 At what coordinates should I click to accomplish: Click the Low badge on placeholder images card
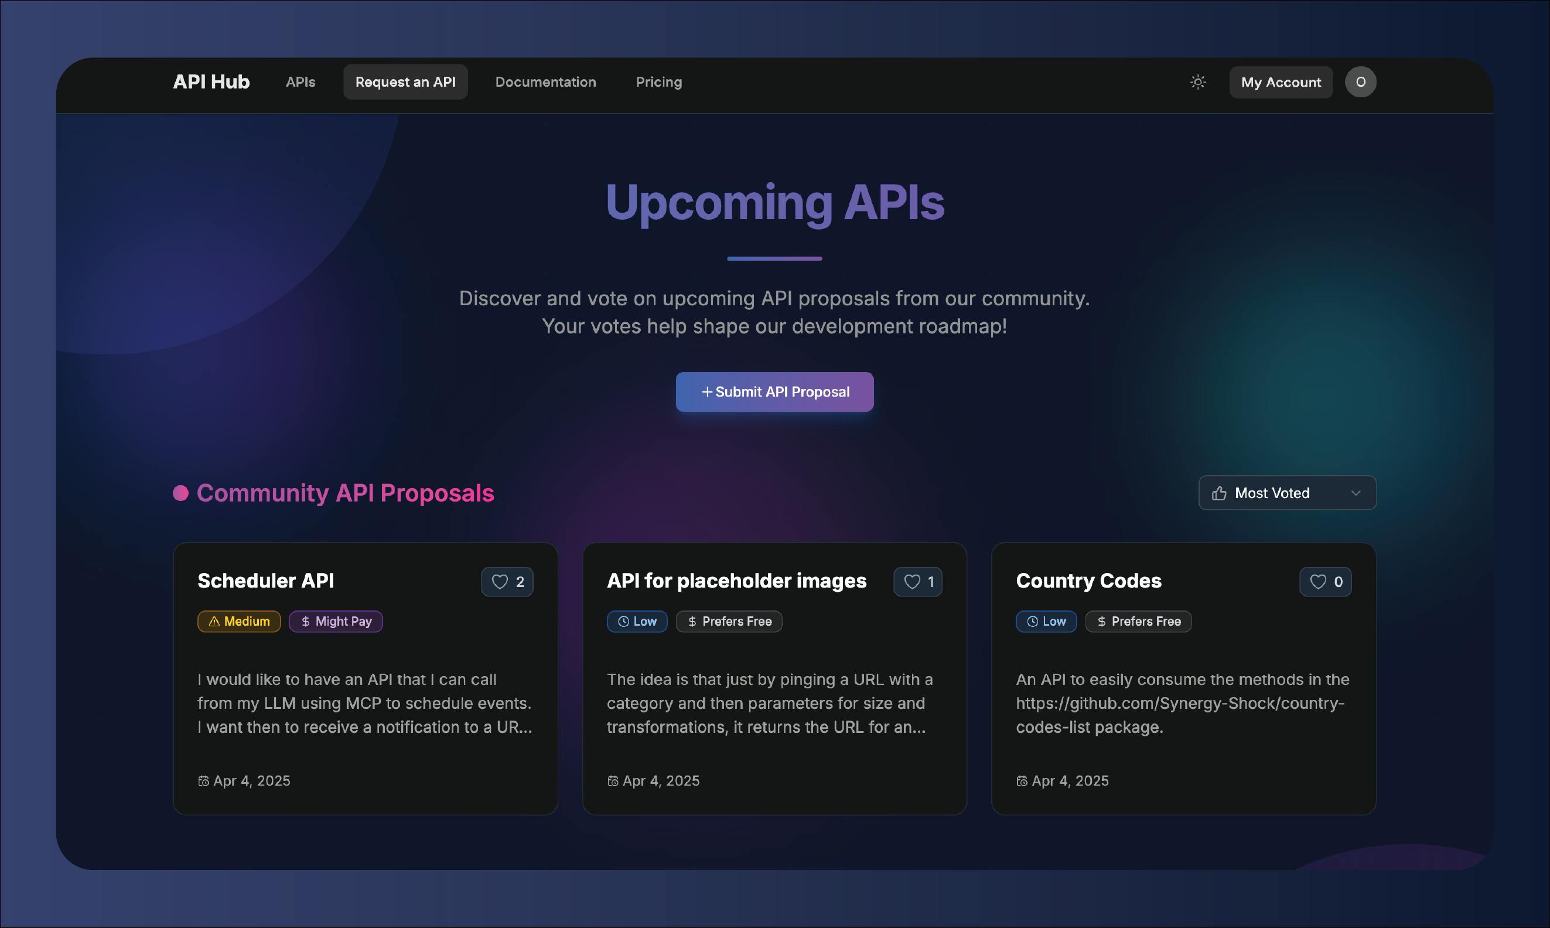pyautogui.click(x=637, y=622)
